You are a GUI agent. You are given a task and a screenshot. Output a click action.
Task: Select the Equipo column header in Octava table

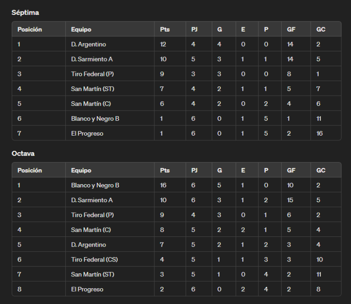pos(81,170)
